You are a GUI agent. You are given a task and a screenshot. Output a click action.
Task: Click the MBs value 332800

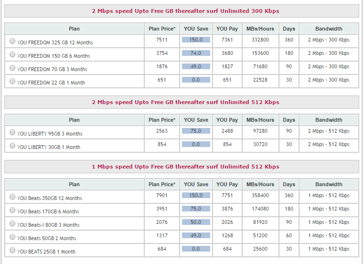click(260, 40)
